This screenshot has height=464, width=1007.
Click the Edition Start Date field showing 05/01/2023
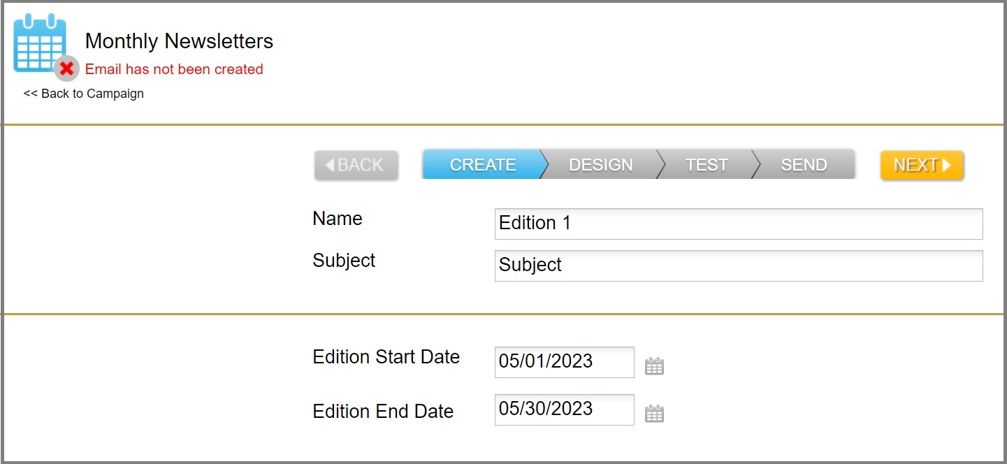(564, 362)
